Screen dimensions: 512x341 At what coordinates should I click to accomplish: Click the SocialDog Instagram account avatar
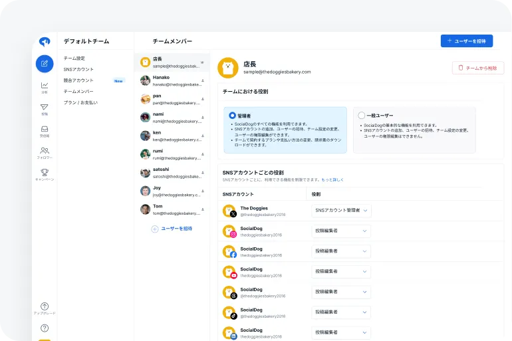[229, 231]
